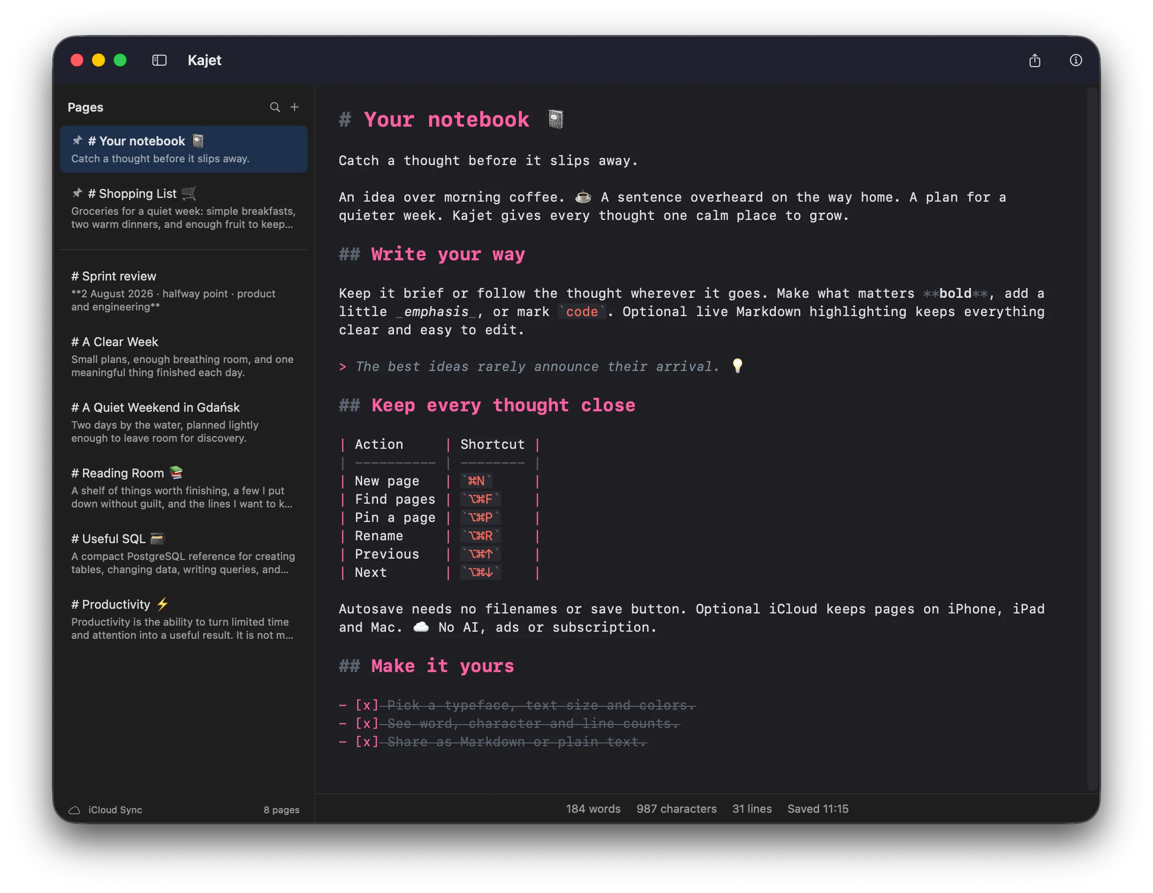
Task: Click the Pages sidebar header
Action: click(85, 107)
